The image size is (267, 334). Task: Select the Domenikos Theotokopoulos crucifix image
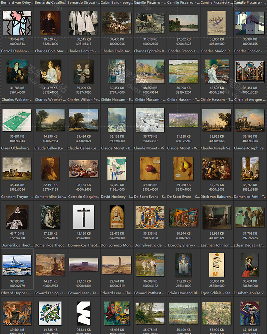[83, 217]
